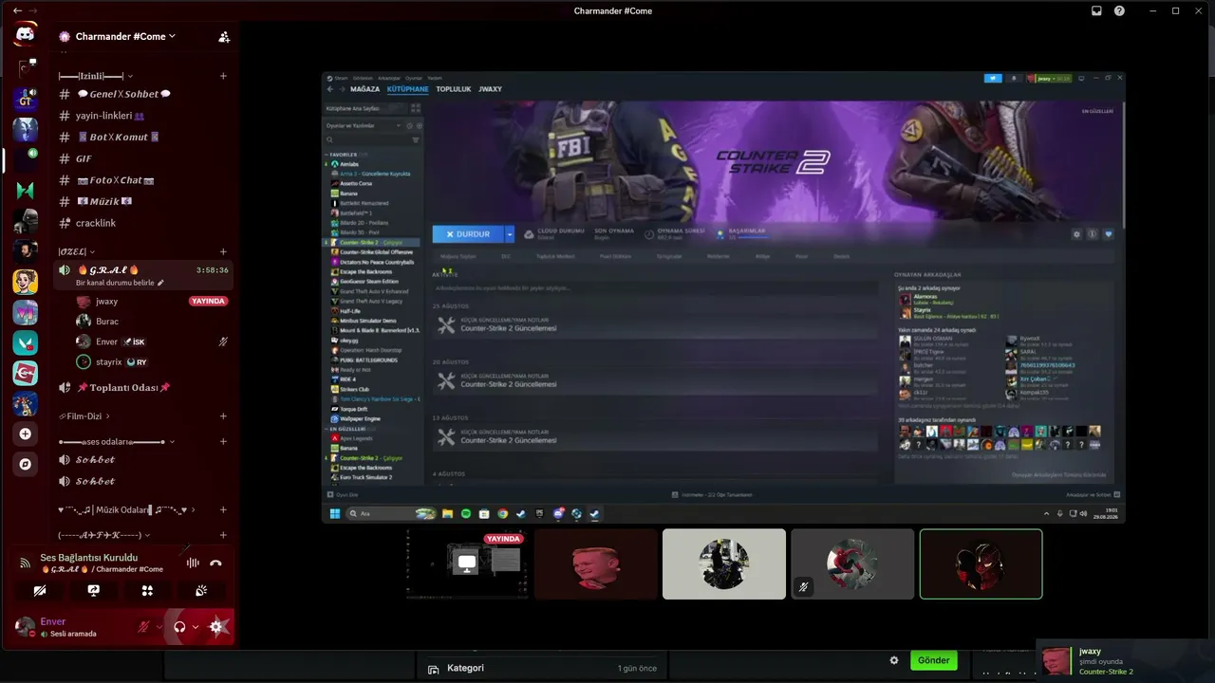Open the voice activities launcher icon
Image resolution: width=1215 pixels, height=683 pixels.
click(x=147, y=590)
